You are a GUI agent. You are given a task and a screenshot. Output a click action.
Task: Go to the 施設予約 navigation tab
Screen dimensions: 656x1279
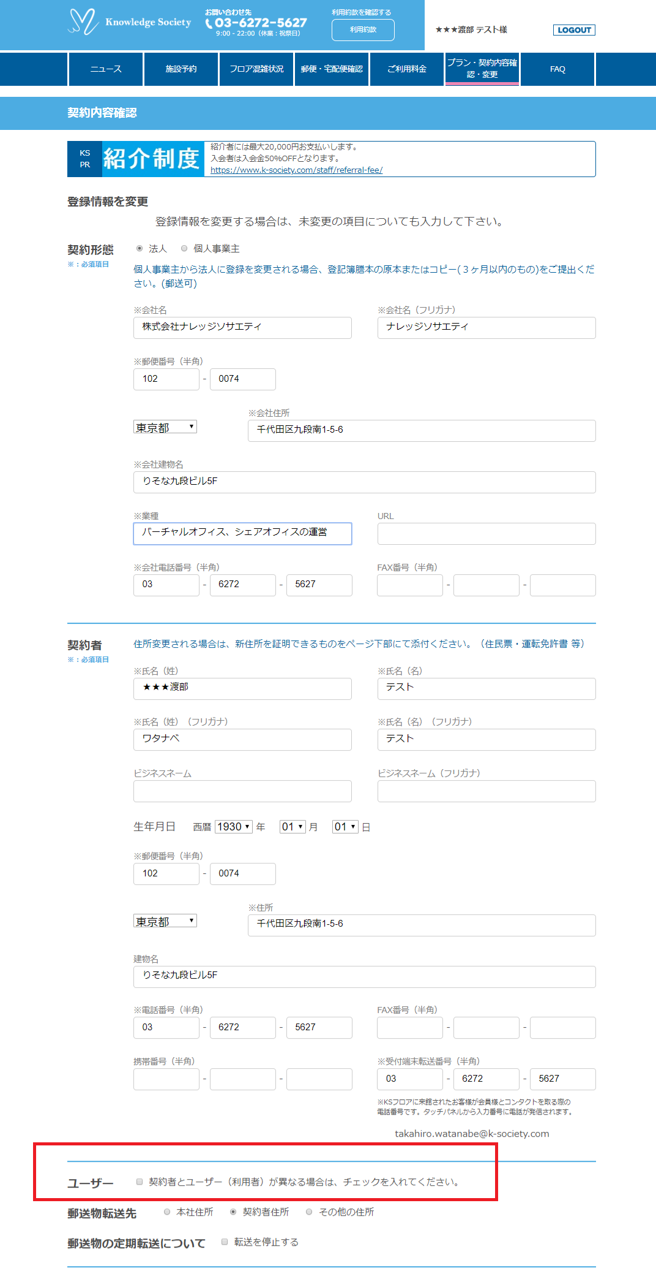[x=181, y=69]
